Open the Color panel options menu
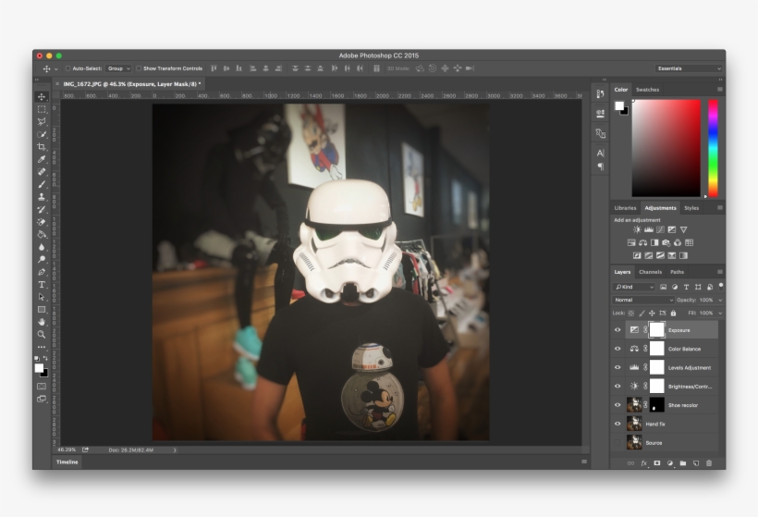758x517 pixels. (720, 90)
